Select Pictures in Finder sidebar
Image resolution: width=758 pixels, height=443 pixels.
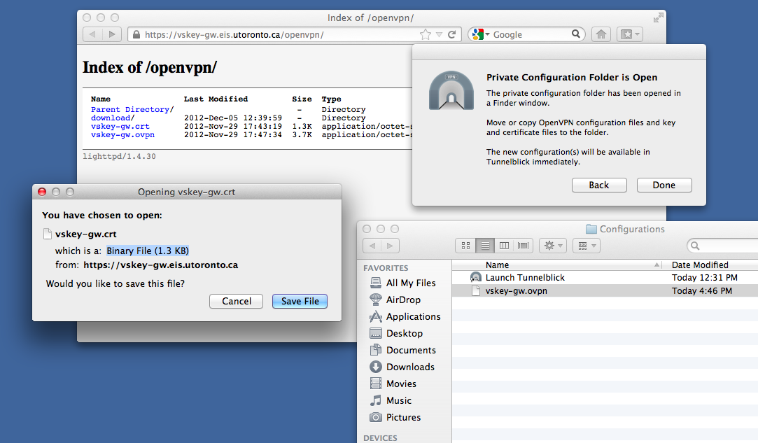point(395,417)
